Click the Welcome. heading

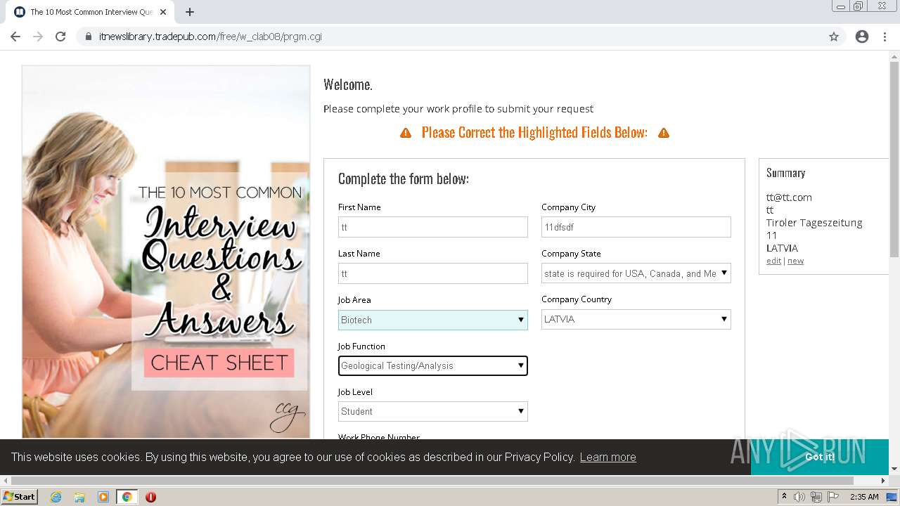coord(348,85)
